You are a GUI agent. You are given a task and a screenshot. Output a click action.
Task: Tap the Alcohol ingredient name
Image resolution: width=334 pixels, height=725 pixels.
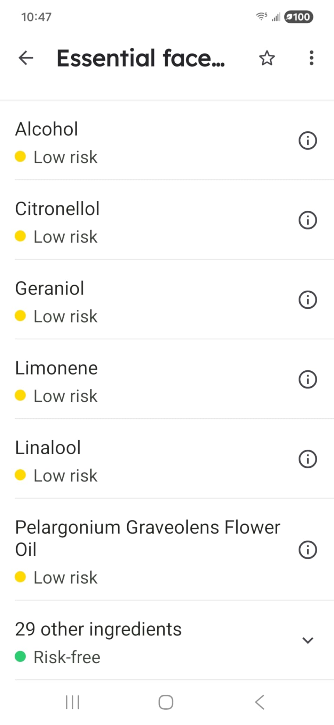click(47, 129)
